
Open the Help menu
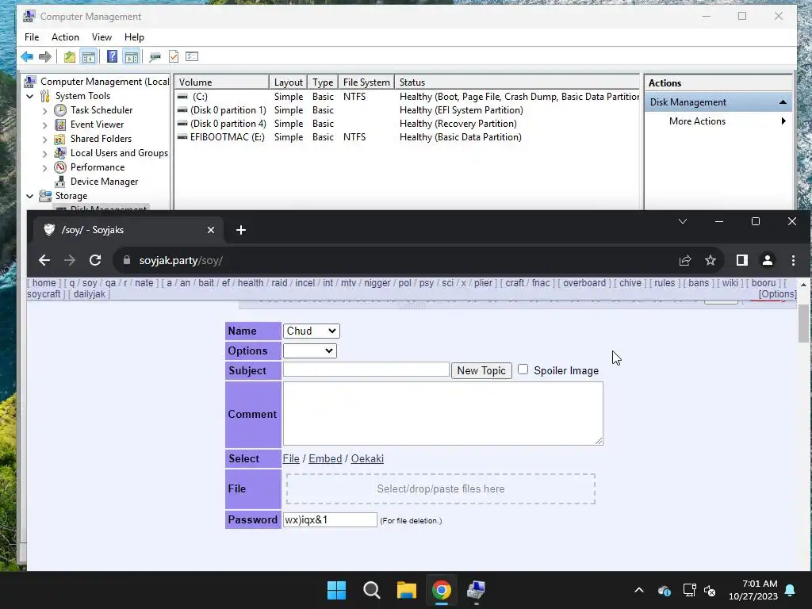pyautogui.click(x=134, y=37)
